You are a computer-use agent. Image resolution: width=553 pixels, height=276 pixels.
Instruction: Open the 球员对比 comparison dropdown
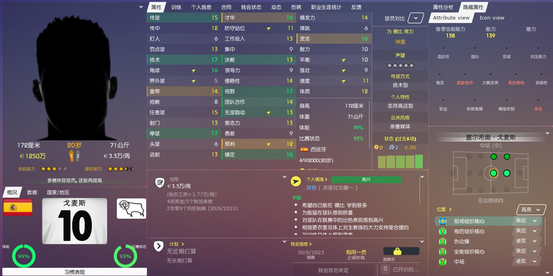click(x=415, y=18)
